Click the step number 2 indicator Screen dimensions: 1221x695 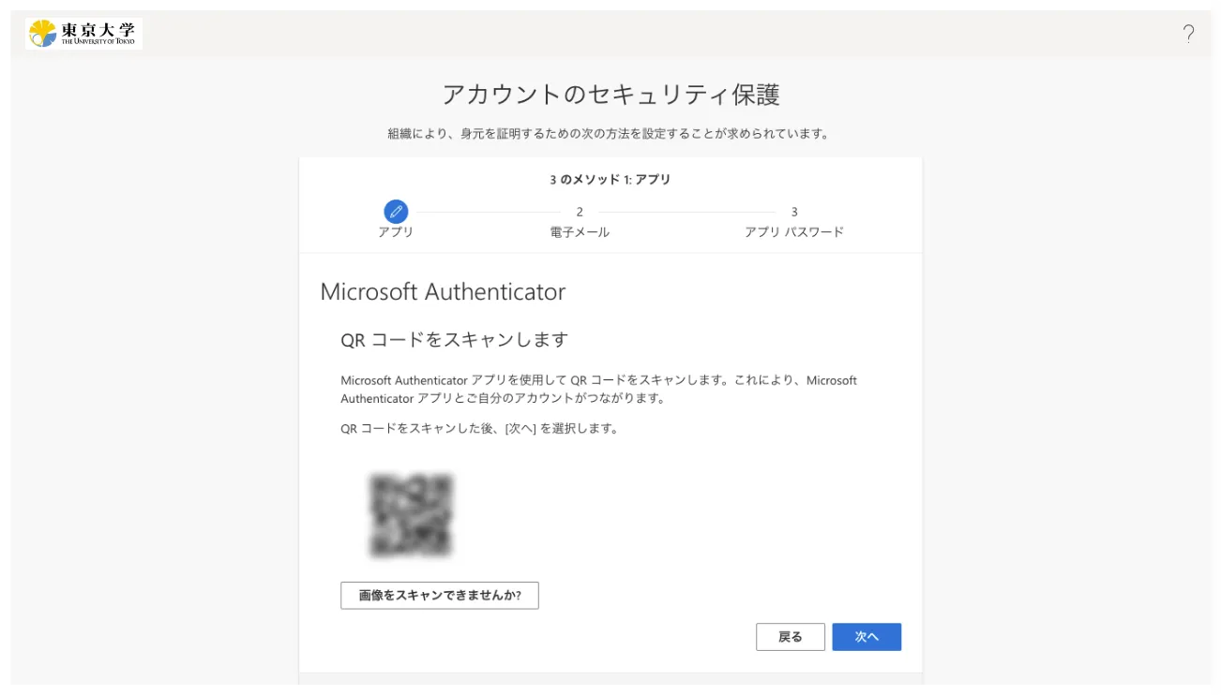(x=580, y=212)
